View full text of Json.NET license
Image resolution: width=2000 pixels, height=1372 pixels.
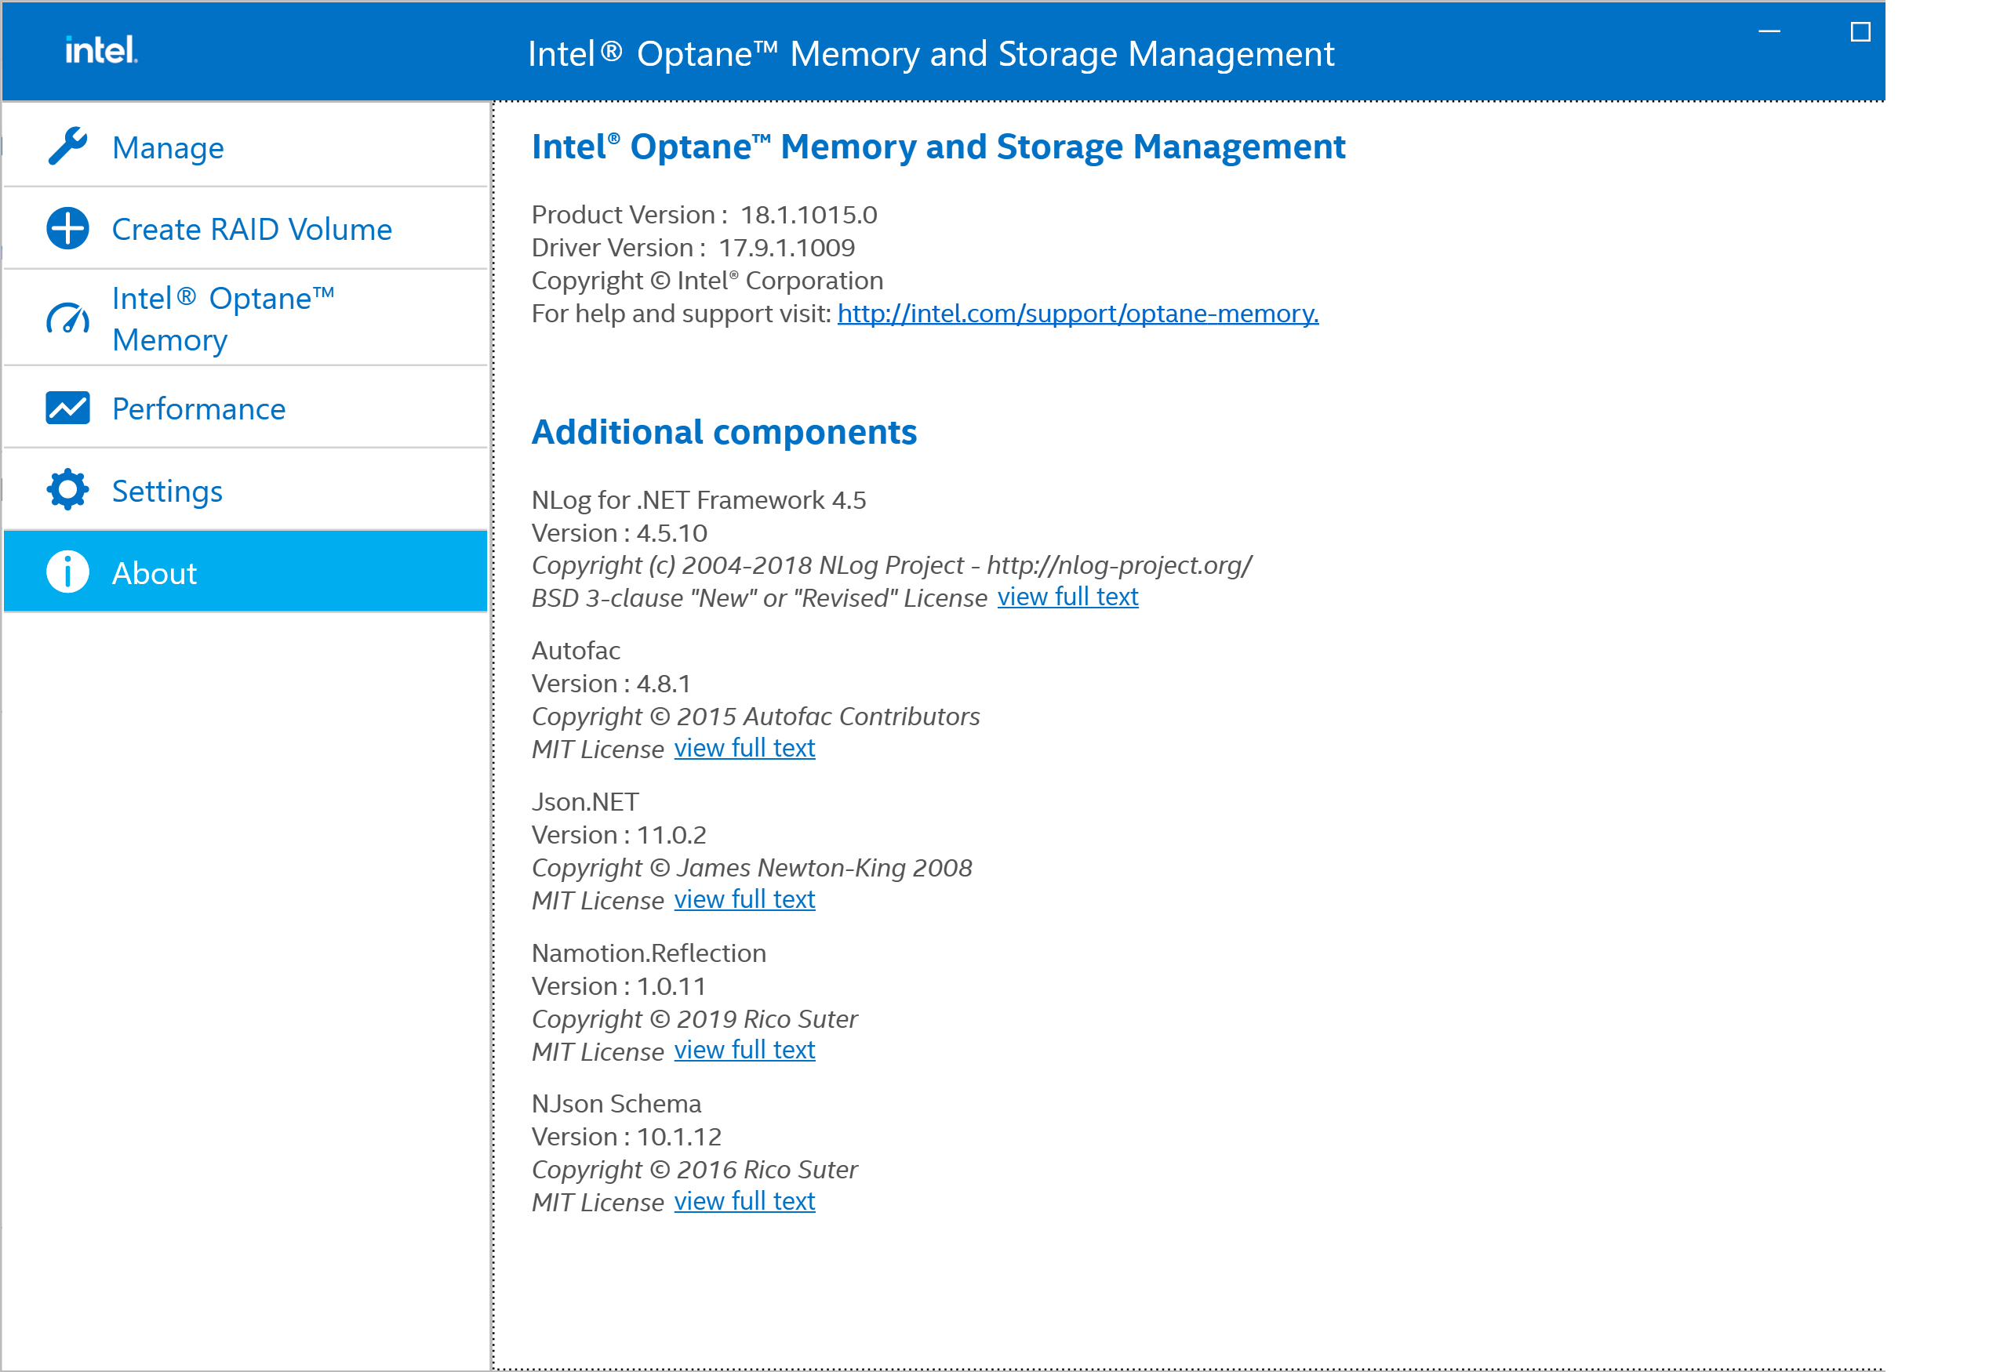point(744,898)
